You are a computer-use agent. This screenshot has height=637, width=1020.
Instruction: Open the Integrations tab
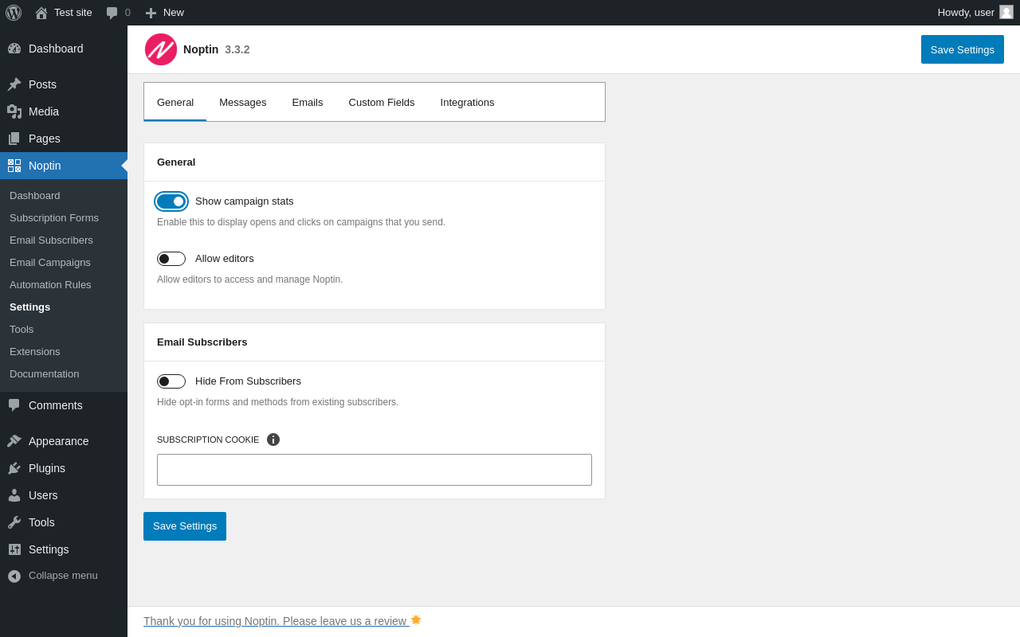pos(467,102)
